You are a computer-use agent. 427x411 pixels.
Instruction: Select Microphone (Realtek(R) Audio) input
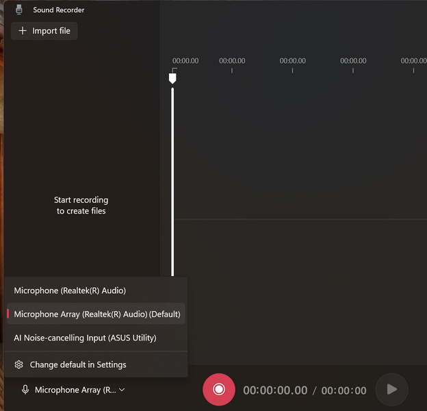(70, 290)
